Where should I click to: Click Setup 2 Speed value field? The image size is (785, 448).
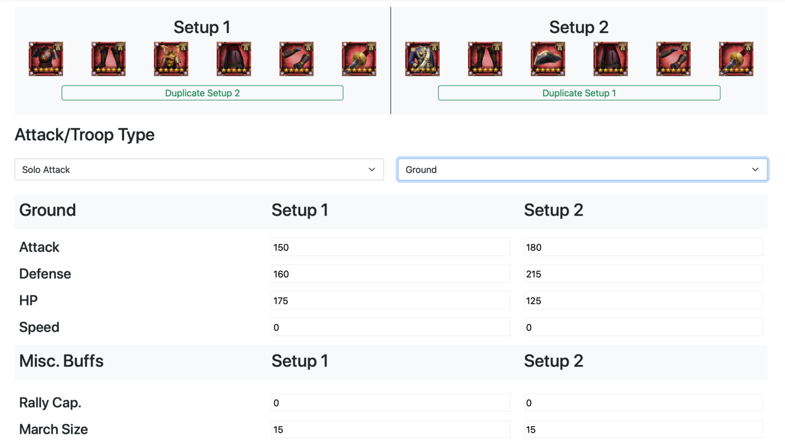643,327
